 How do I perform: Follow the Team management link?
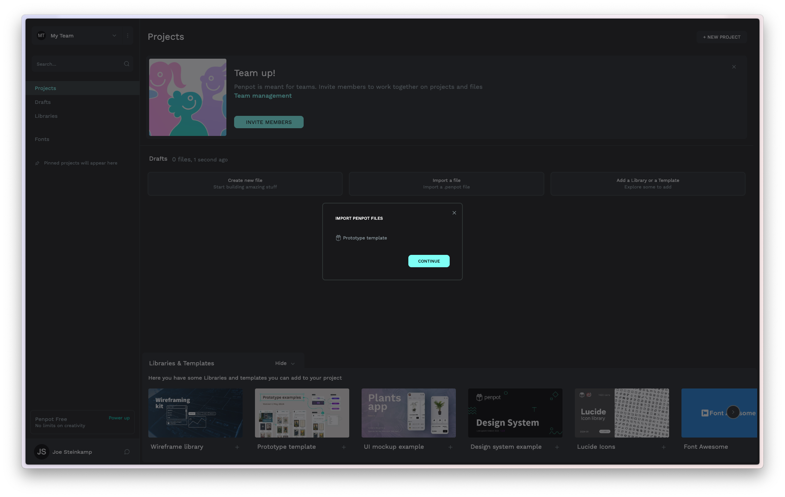click(x=263, y=96)
